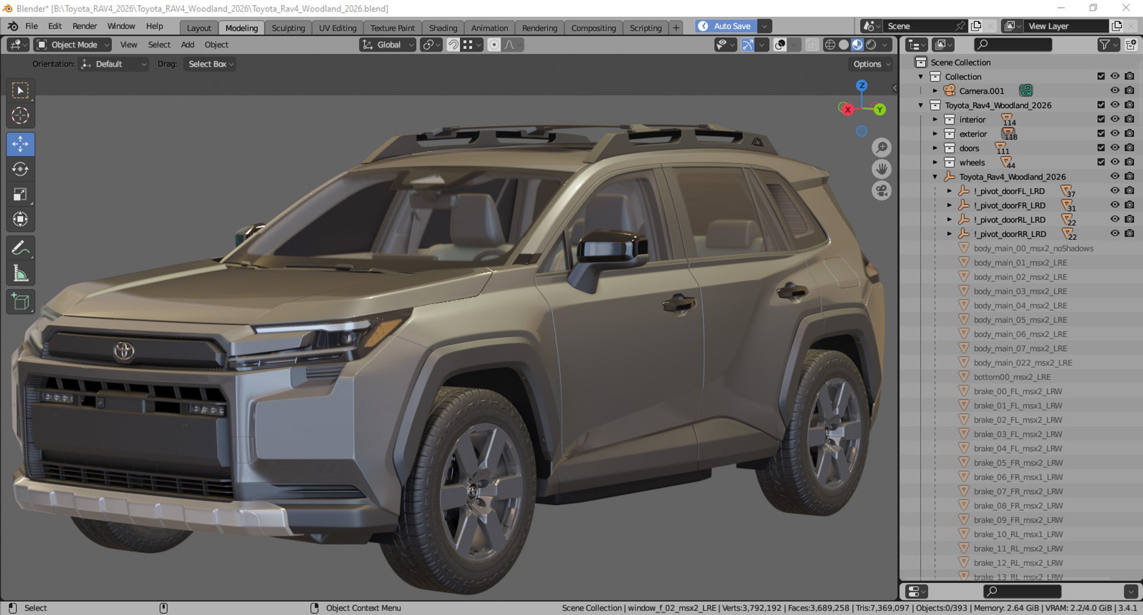The height and width of the screenshot is (615, 1143).
Task: Select Camera.001 in outliner
Action: (981, 91)
